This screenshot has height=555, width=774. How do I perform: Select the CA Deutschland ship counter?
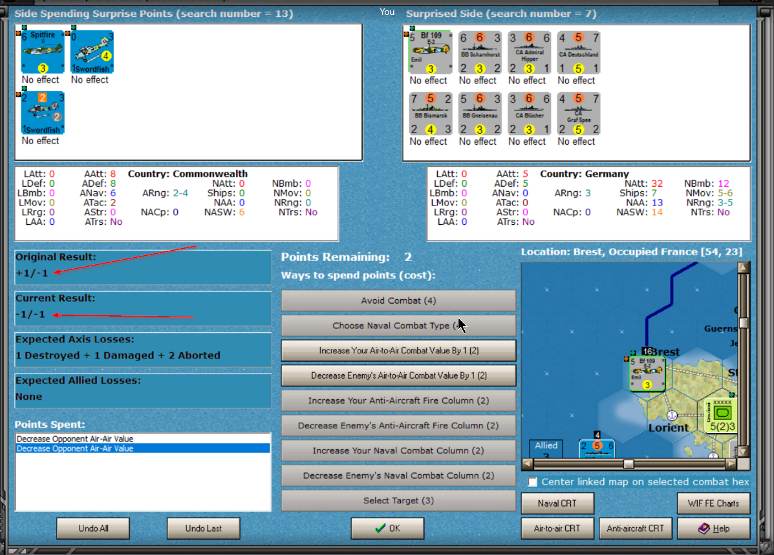point(579,53)
